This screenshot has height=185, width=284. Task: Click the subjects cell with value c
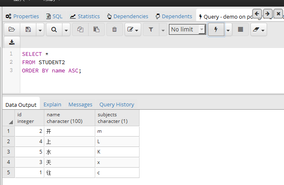point(118,173)
